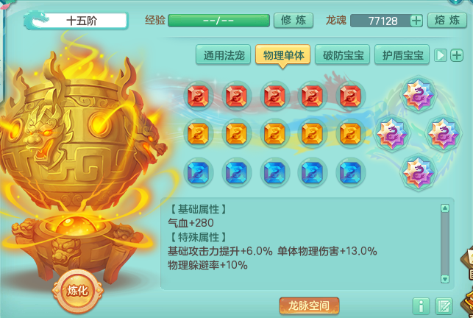Select the third orange dragon gem
The width and height of the screenshot is (473, 318).
tap(274, 134)
